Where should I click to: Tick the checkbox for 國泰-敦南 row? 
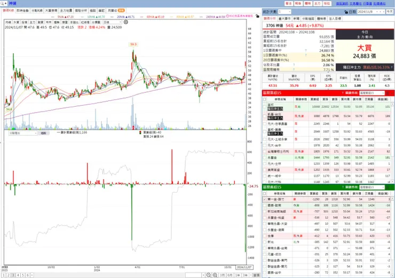[x=265, y=205]
